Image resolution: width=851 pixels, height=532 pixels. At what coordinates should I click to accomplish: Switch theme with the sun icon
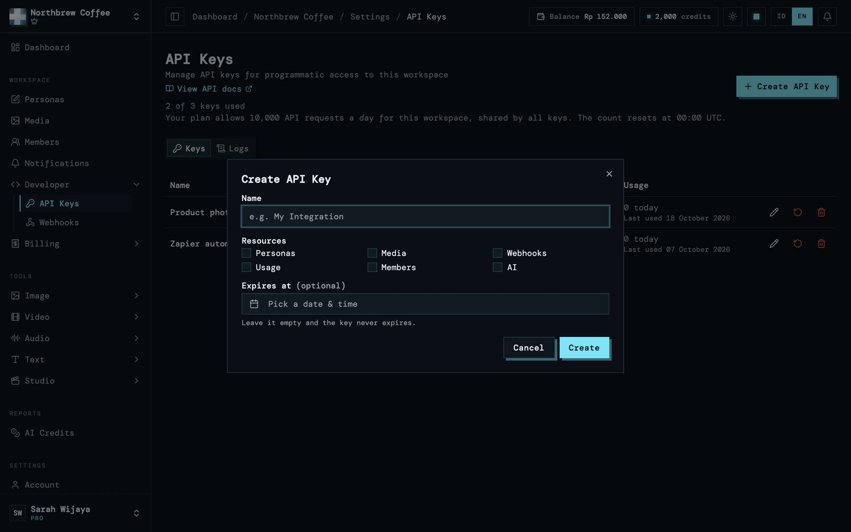733,17
